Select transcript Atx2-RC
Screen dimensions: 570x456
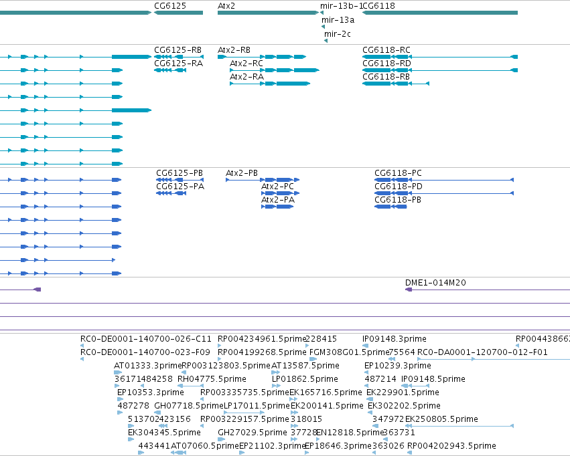point(275,70)
